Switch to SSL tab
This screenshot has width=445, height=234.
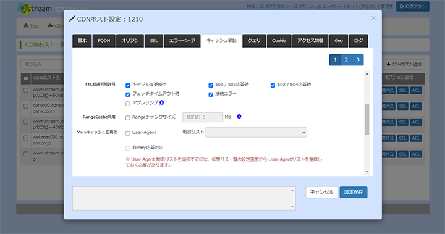click(154, 41)
